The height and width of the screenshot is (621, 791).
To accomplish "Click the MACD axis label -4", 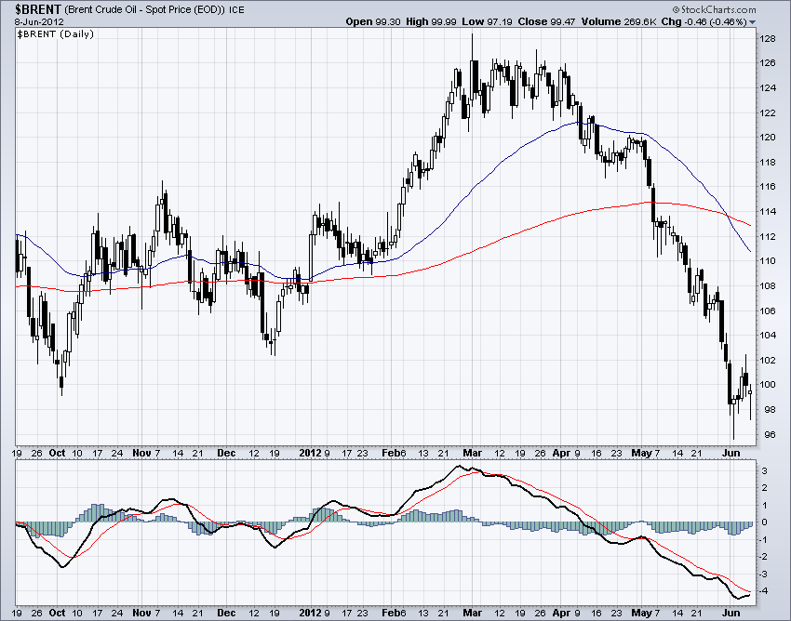I will (764, 591).
